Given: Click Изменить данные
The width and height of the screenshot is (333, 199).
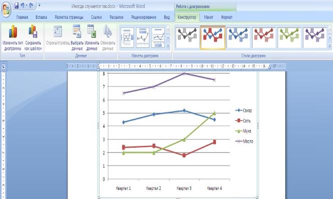Looking at the screenshot, I should 92,37.
